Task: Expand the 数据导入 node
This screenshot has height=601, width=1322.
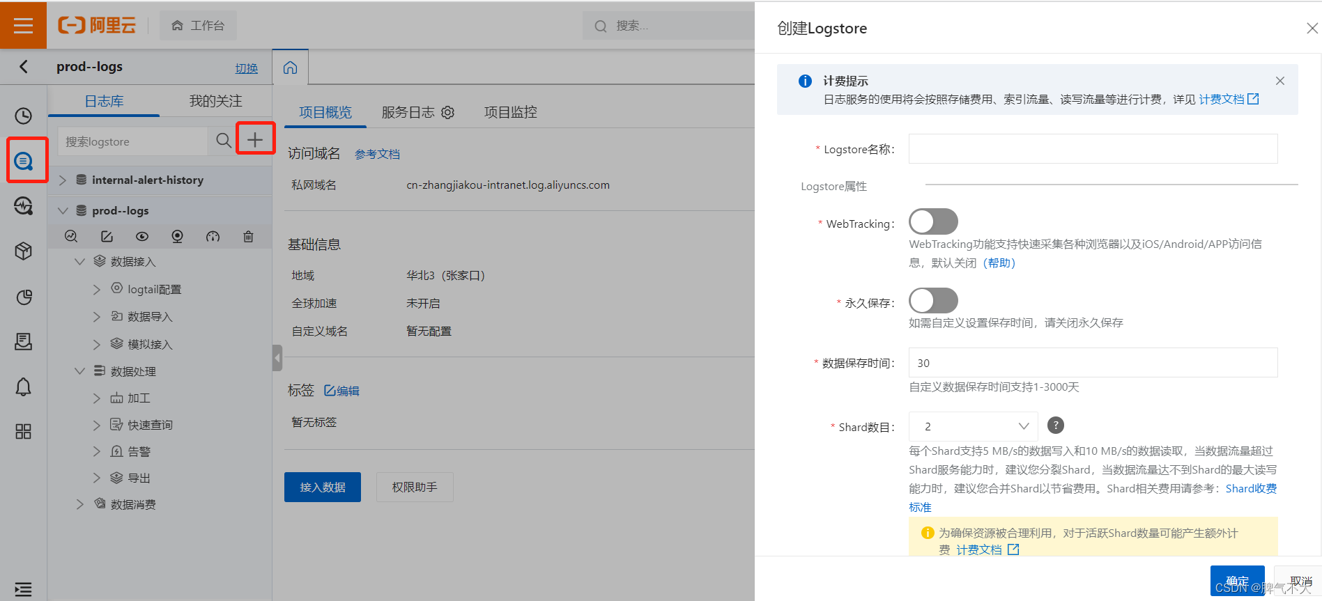Action: click(97, 316)
